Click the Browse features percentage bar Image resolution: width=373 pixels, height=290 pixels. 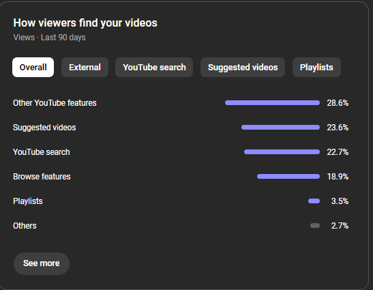[x=288, y=177]
